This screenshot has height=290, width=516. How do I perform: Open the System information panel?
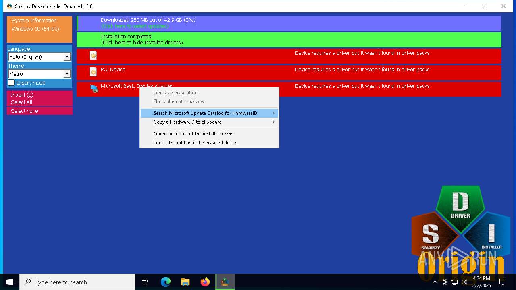[x=40, y=29]
